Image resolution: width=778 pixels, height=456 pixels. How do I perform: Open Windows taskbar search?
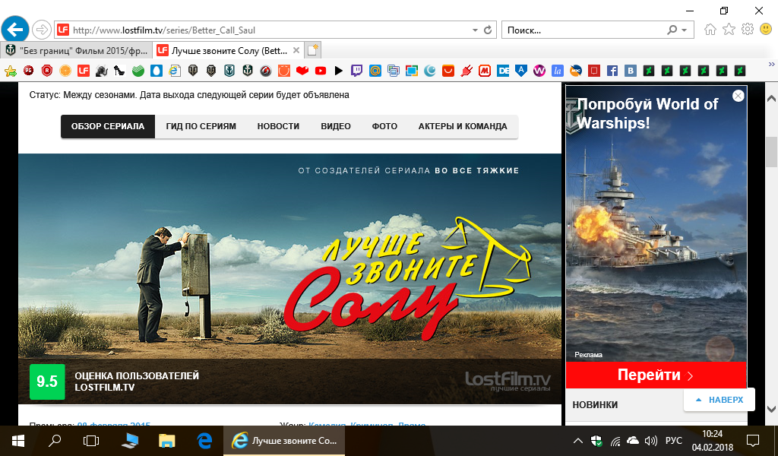(x=55, y=441)
